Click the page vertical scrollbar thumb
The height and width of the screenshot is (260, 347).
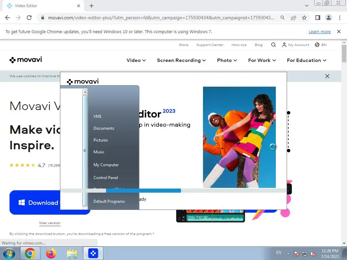click(x=344, y=54)
